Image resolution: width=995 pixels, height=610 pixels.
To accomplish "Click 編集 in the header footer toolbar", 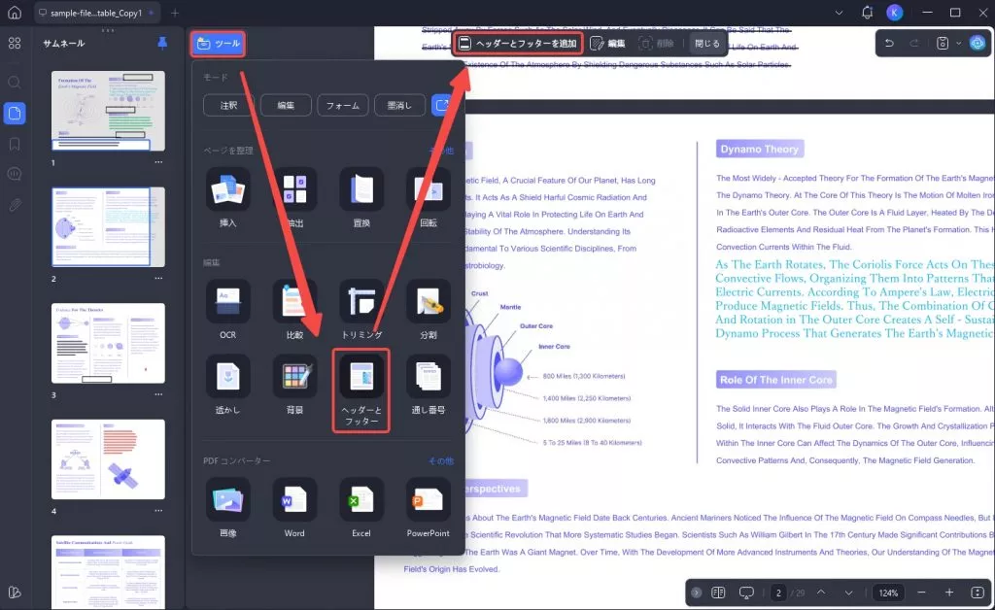I will coord(608,43).
